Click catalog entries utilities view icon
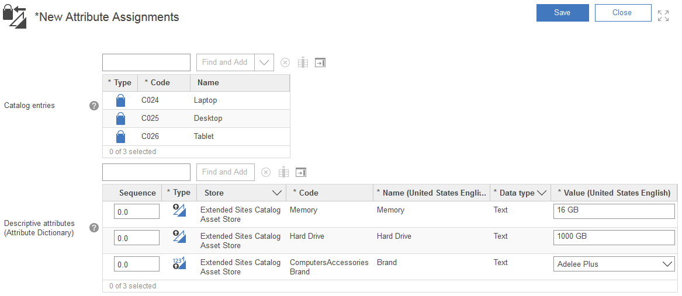The width and height of the screenshot is (682, 296). pyautogui.click(x=320, y=62)
